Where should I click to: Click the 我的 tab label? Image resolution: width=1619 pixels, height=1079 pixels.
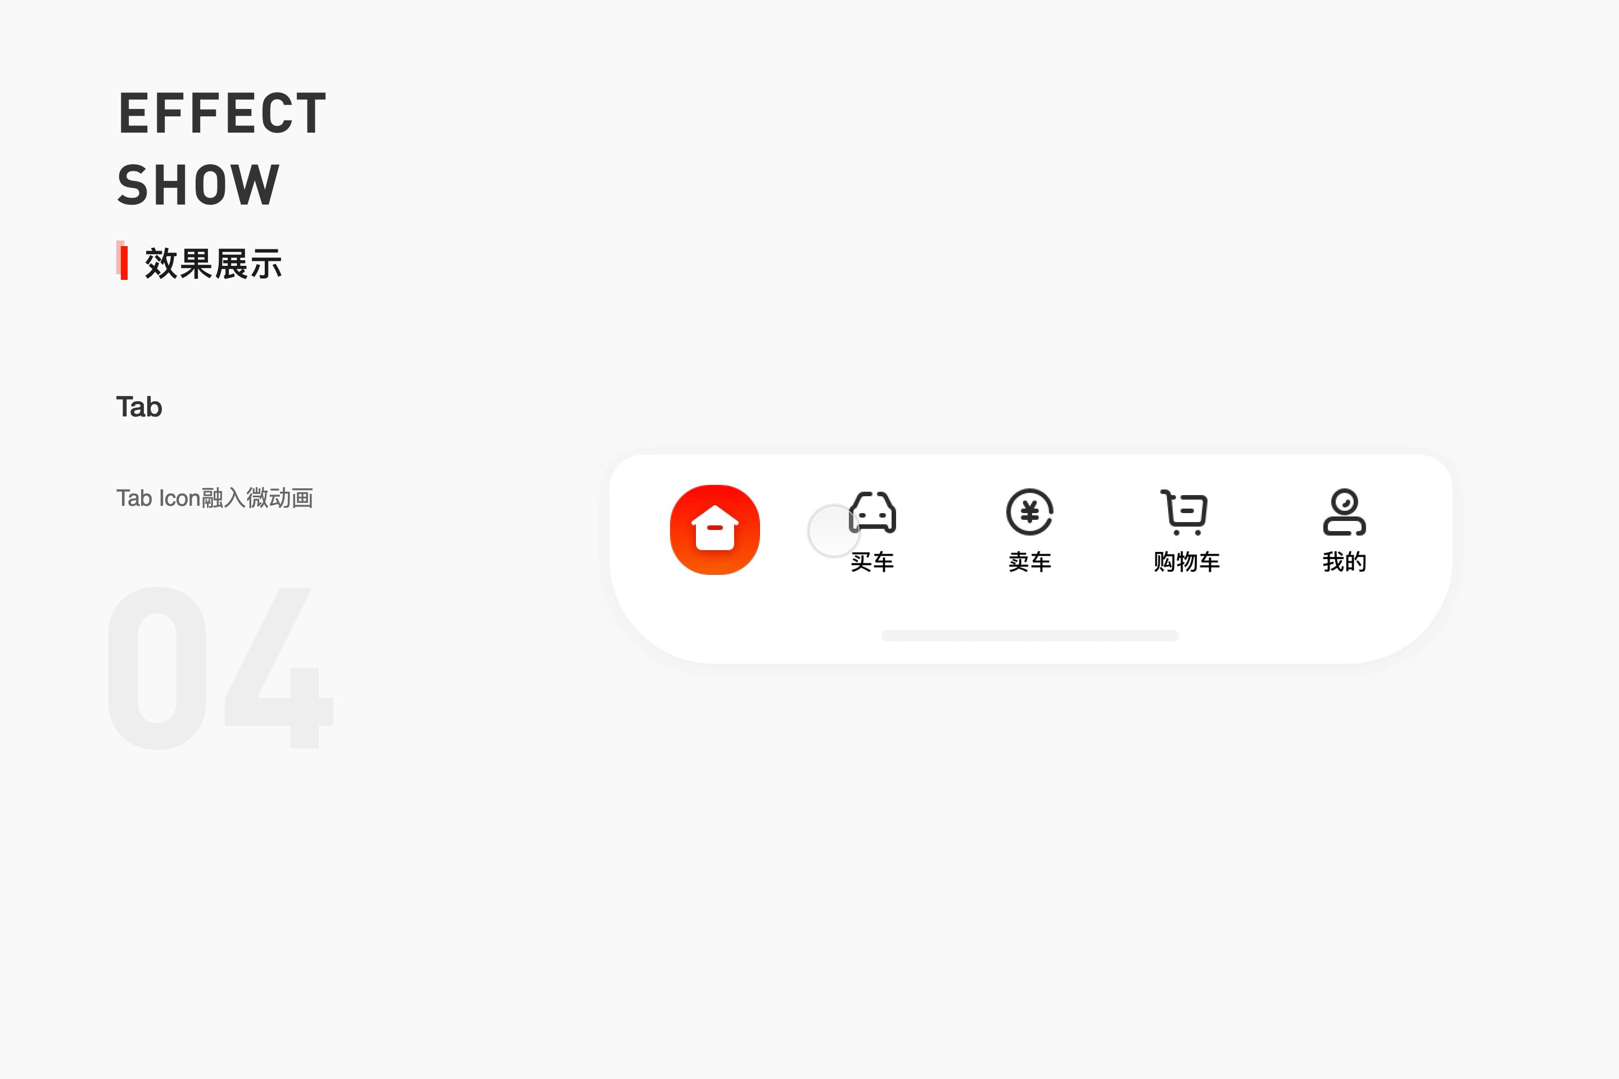[x=1344, y=562]
